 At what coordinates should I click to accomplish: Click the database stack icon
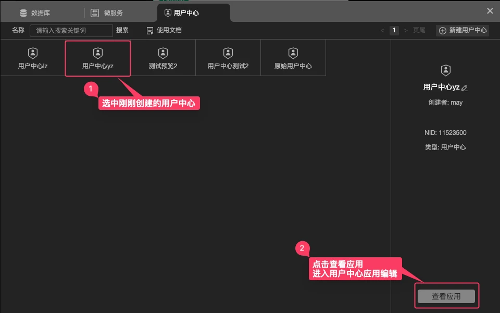(23, 12)
